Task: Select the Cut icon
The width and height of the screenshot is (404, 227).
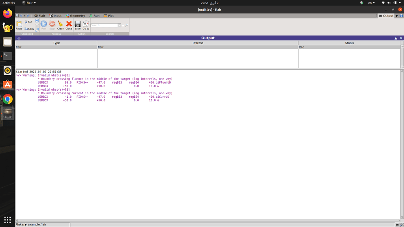Action: 26,22
